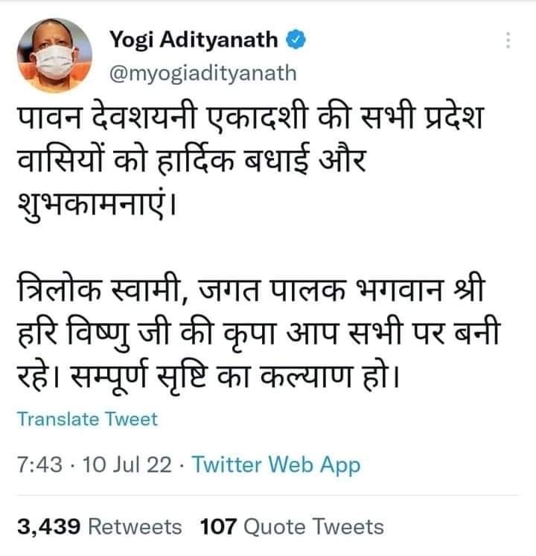This screenshot has height=556, width=536.
Task: View the 3,439 Retweets list
Action: pos(99,526)
